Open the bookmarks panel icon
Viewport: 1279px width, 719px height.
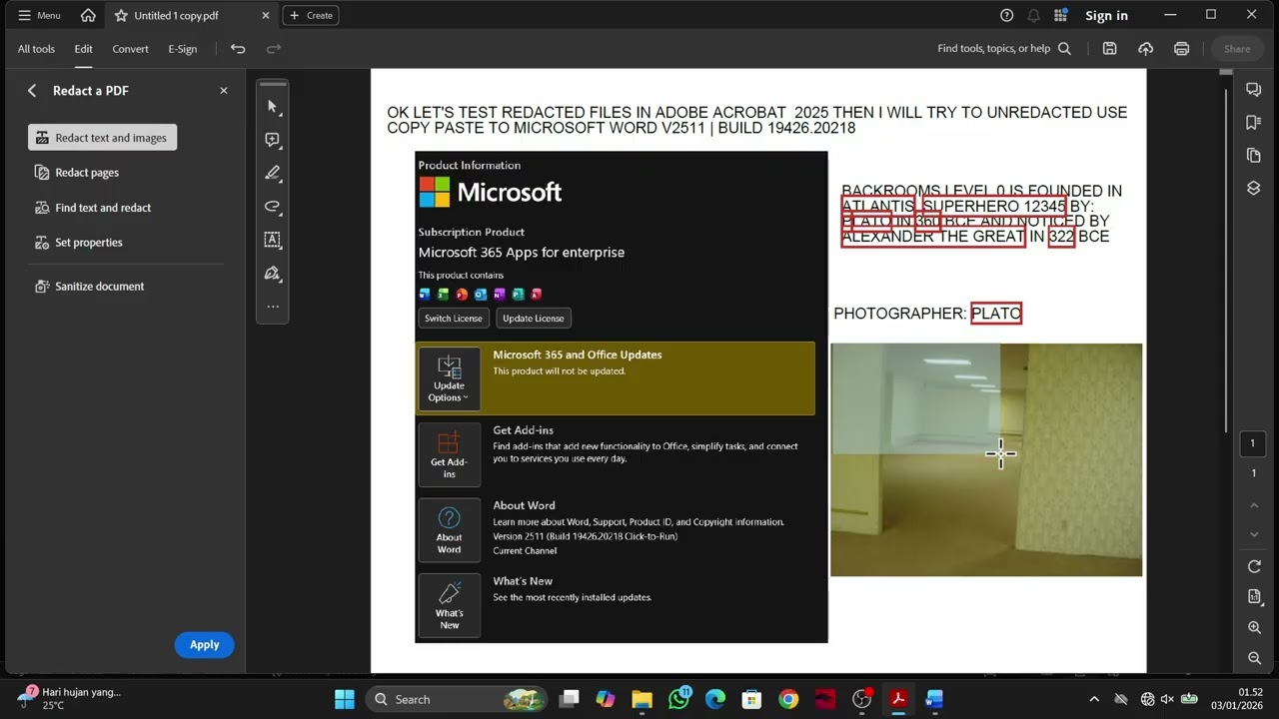tap(1254, 123)
